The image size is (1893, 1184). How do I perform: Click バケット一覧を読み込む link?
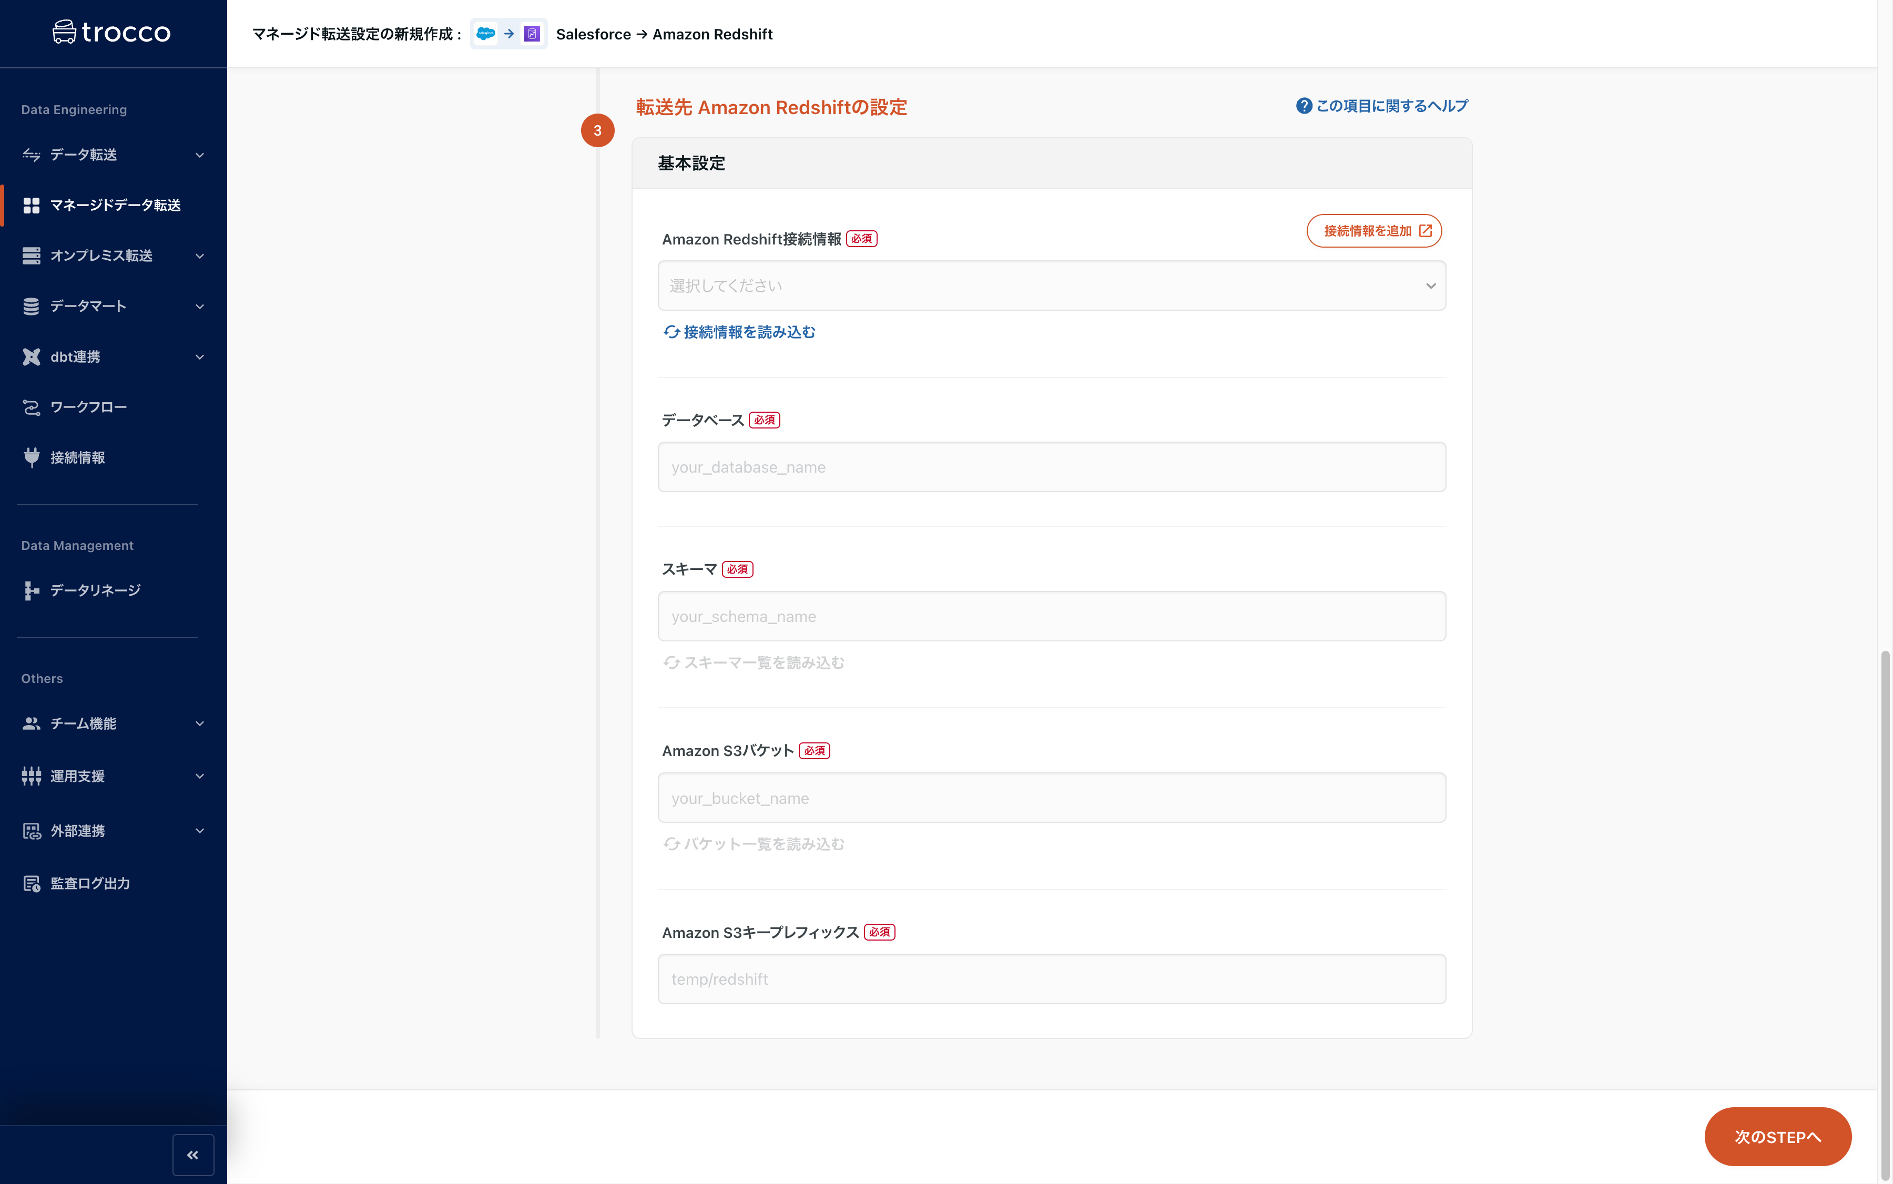point(754,844)
